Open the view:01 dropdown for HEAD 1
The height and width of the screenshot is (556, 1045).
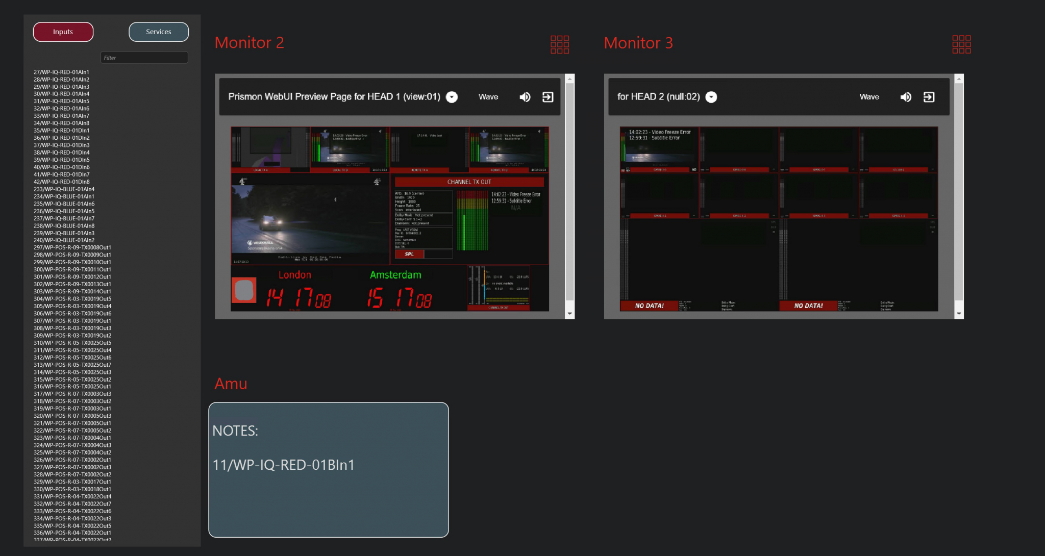tap(451, 97)
